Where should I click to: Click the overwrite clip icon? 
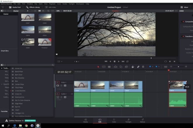click(x=121, y=67)
